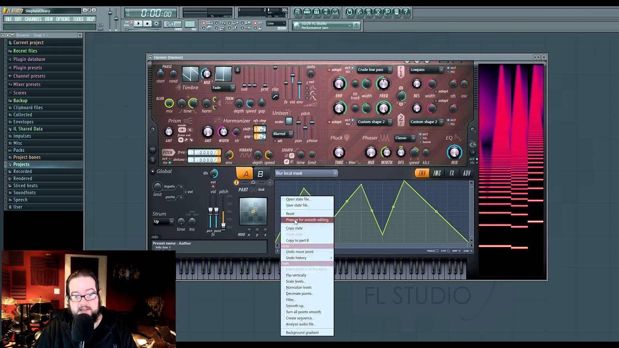Click the Phaser shape icon
This screenshot has height=348, width=619.
(385, 138)
